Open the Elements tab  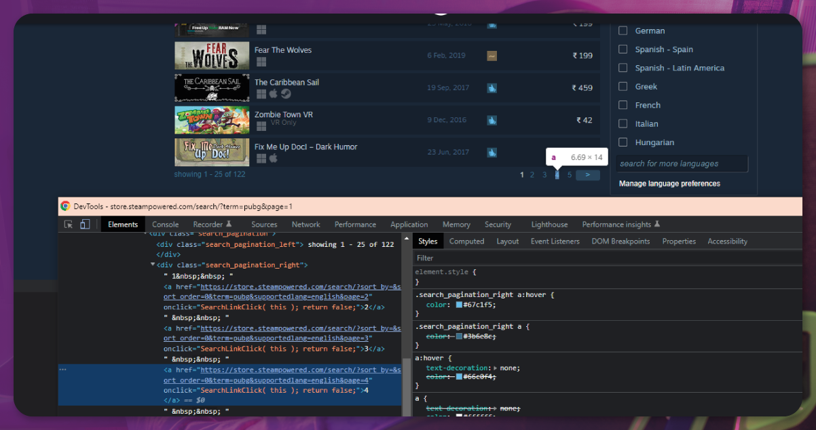point(123,224)
